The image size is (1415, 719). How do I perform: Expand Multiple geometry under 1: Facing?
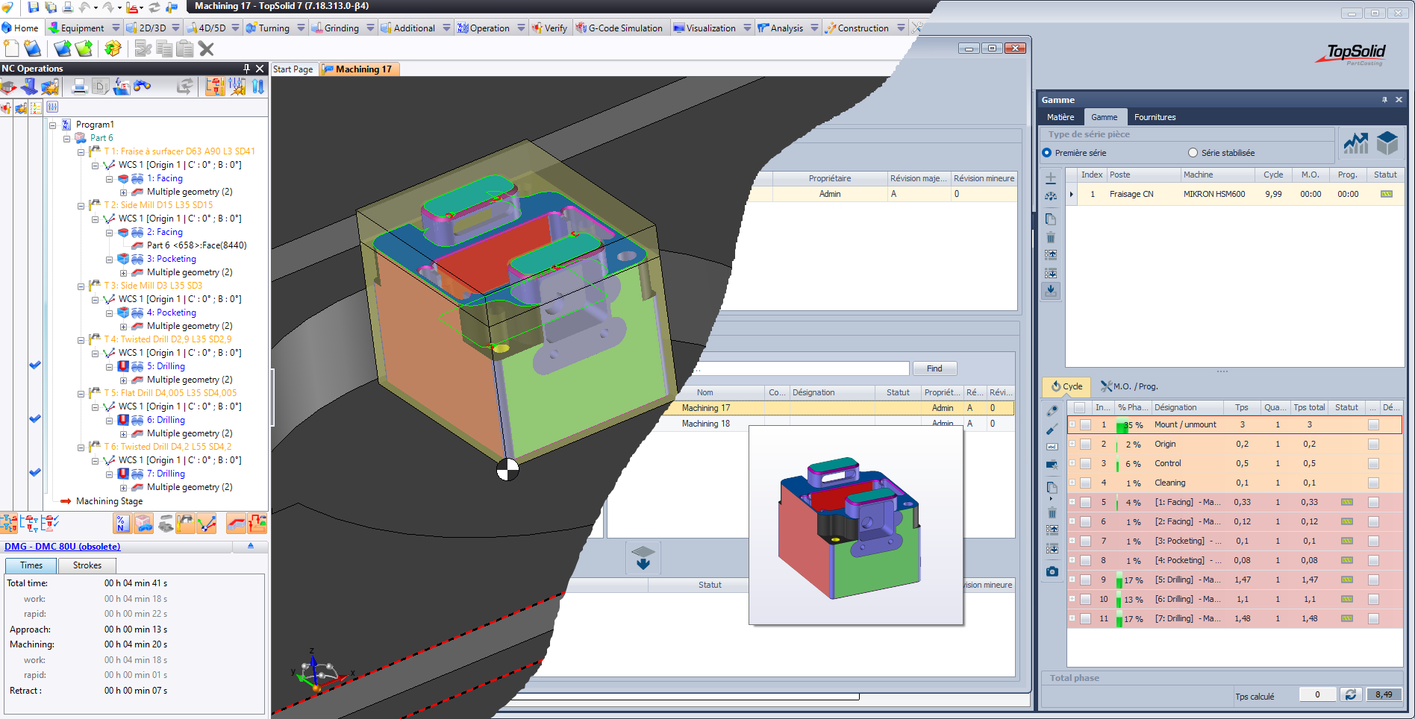coord(123,192)
